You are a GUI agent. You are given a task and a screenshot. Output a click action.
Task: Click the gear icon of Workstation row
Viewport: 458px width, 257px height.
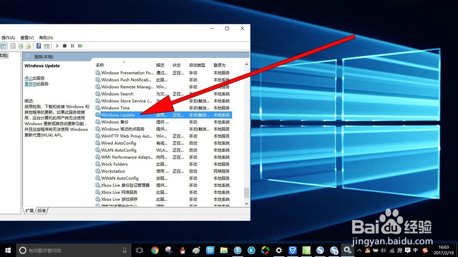98,171
